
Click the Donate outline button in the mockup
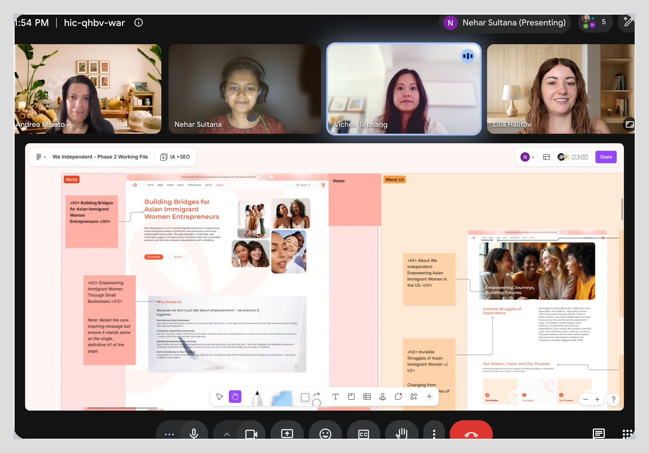pyautogui.click(x=178, y=257)
